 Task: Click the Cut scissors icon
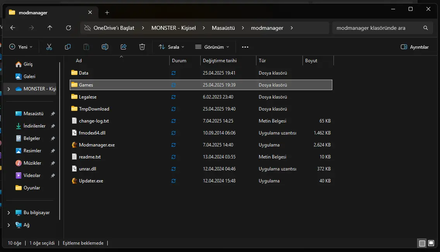pyautogui.click(x=49, y=47)
